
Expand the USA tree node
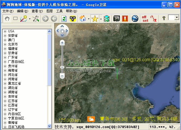click(5, 31)
